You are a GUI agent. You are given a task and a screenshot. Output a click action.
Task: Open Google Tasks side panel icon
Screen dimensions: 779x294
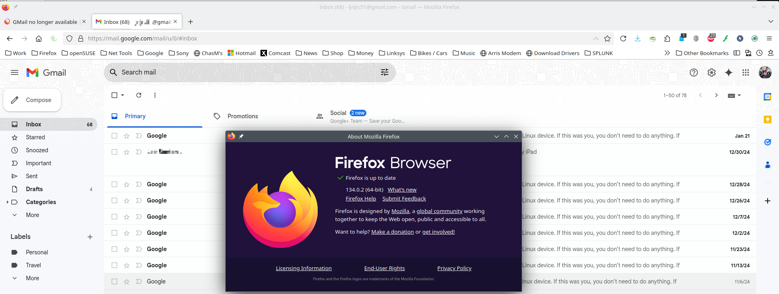(768, 142)
